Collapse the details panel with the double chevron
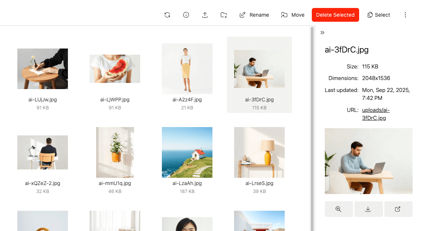 point(322,33)
